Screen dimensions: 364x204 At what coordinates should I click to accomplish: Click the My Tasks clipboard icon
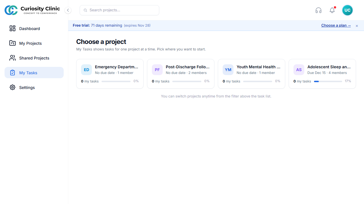pos(13,73)
